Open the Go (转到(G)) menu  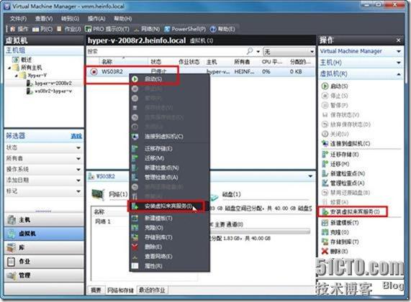(x=70, y=18)
